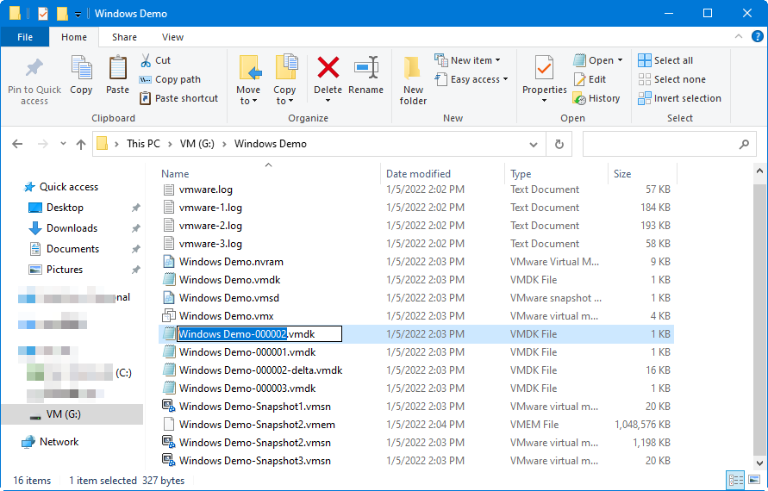Select Windows Demo-Snapshot2.vmem file

click(x=257, y=425)
